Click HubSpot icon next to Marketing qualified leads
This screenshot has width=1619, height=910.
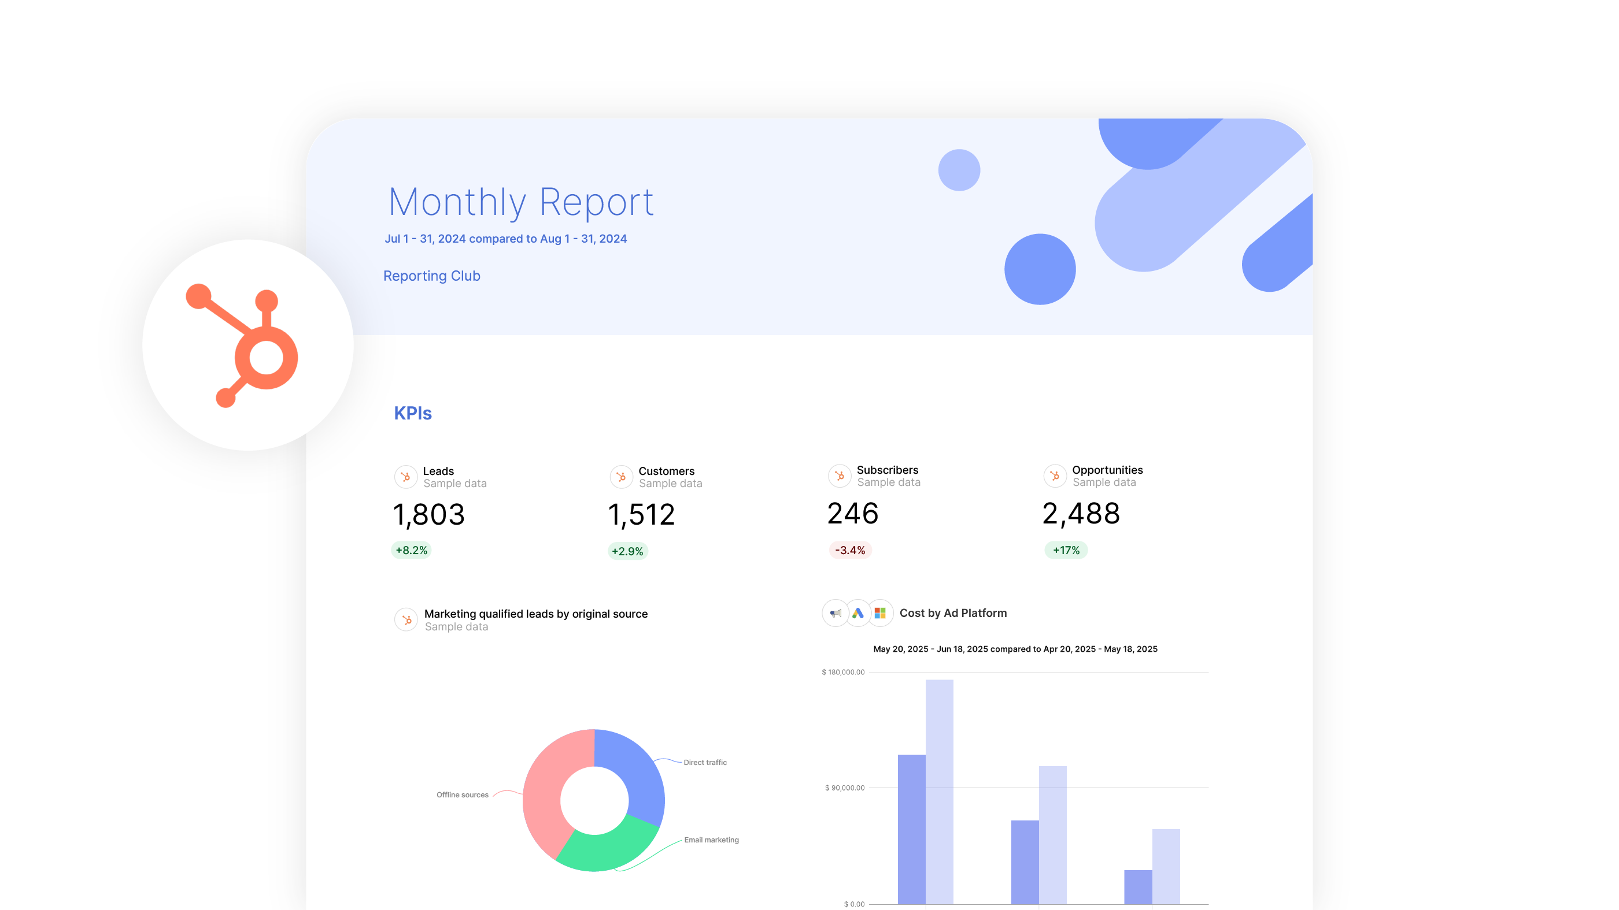click(406, 620)
